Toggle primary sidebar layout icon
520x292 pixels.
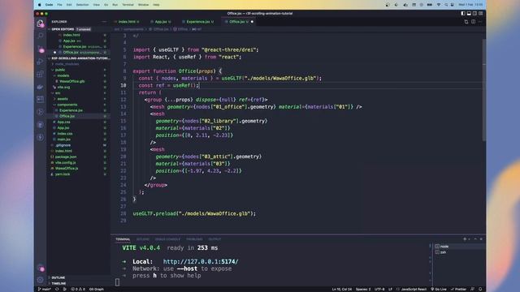(463, 14)
